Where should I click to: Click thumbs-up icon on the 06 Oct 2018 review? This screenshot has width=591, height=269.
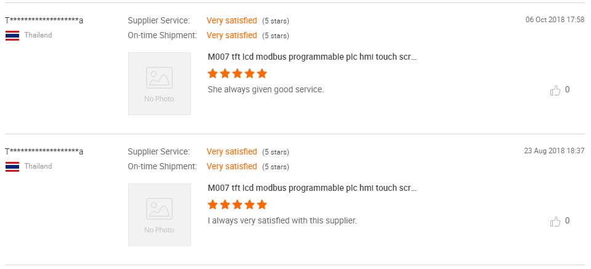point(555,90)
